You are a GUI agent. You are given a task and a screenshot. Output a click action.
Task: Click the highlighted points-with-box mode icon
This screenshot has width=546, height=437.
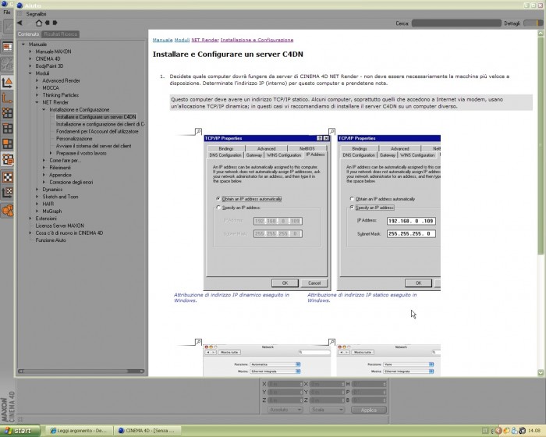tap(7, 160)
